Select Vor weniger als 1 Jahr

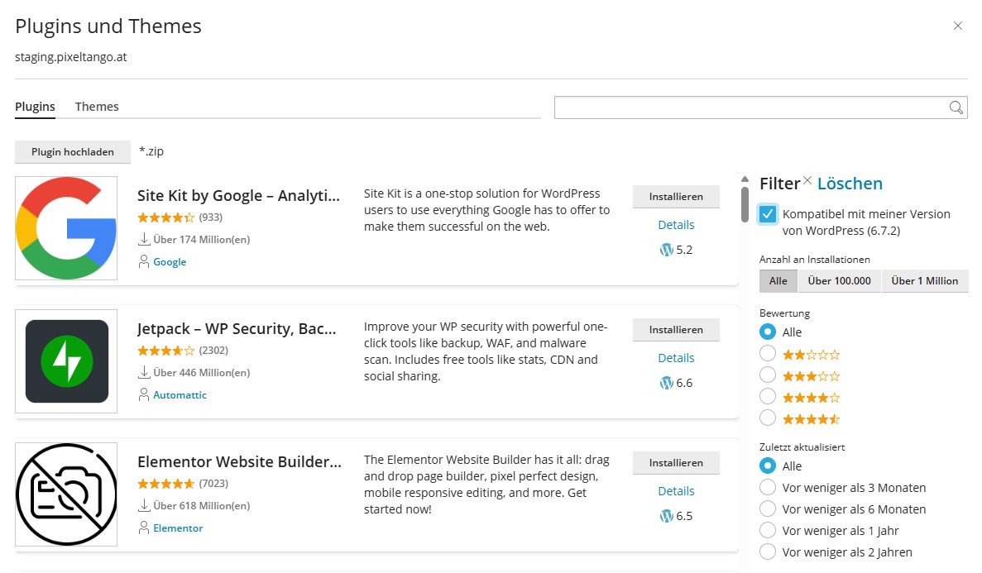[767, 530]
